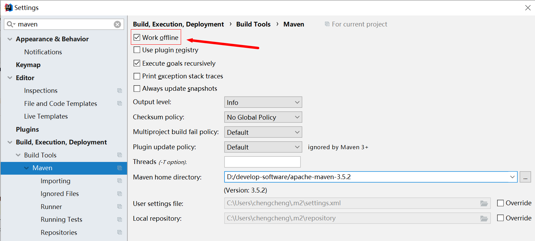The width and height of the screenshot is (535, 241).
Task: Click folder icon for User settings file
Action: [x=484, y=203]
